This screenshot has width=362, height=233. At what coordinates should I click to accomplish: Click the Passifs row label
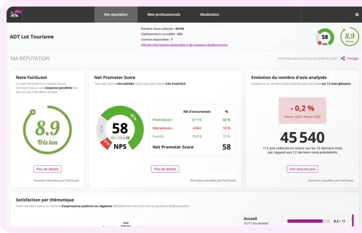tap(158, 137)
